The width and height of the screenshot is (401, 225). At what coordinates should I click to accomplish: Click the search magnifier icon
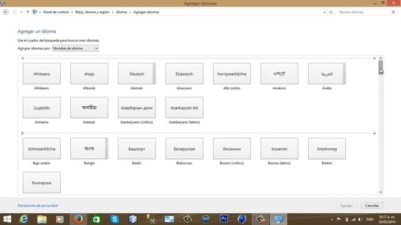coord(393,12)
